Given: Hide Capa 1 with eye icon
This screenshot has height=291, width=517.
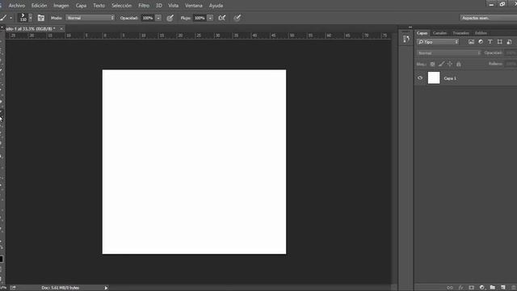Looking at the screenshot, I should click(x=420, y=78).
